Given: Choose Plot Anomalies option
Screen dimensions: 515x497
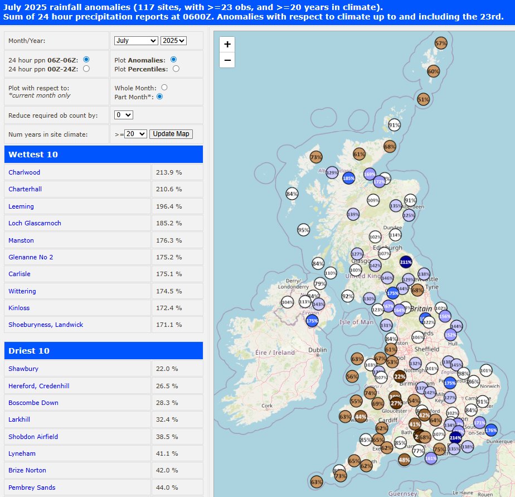Looking at the screenshot, I should tap(173, 60).
